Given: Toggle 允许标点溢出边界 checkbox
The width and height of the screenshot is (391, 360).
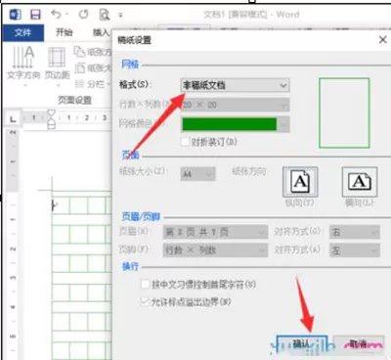Looking at the screenshot, I should [145, 301].
